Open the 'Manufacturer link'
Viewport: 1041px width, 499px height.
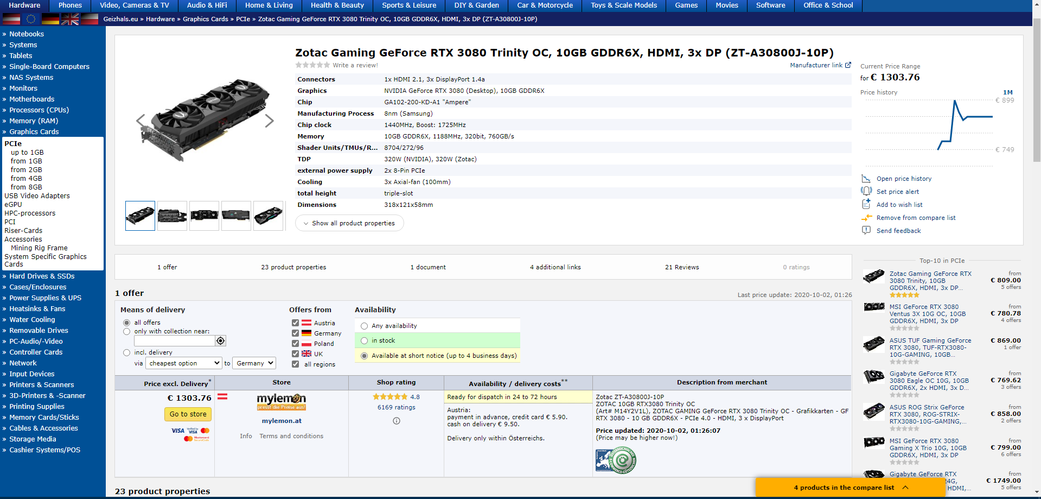pos(816,65)
